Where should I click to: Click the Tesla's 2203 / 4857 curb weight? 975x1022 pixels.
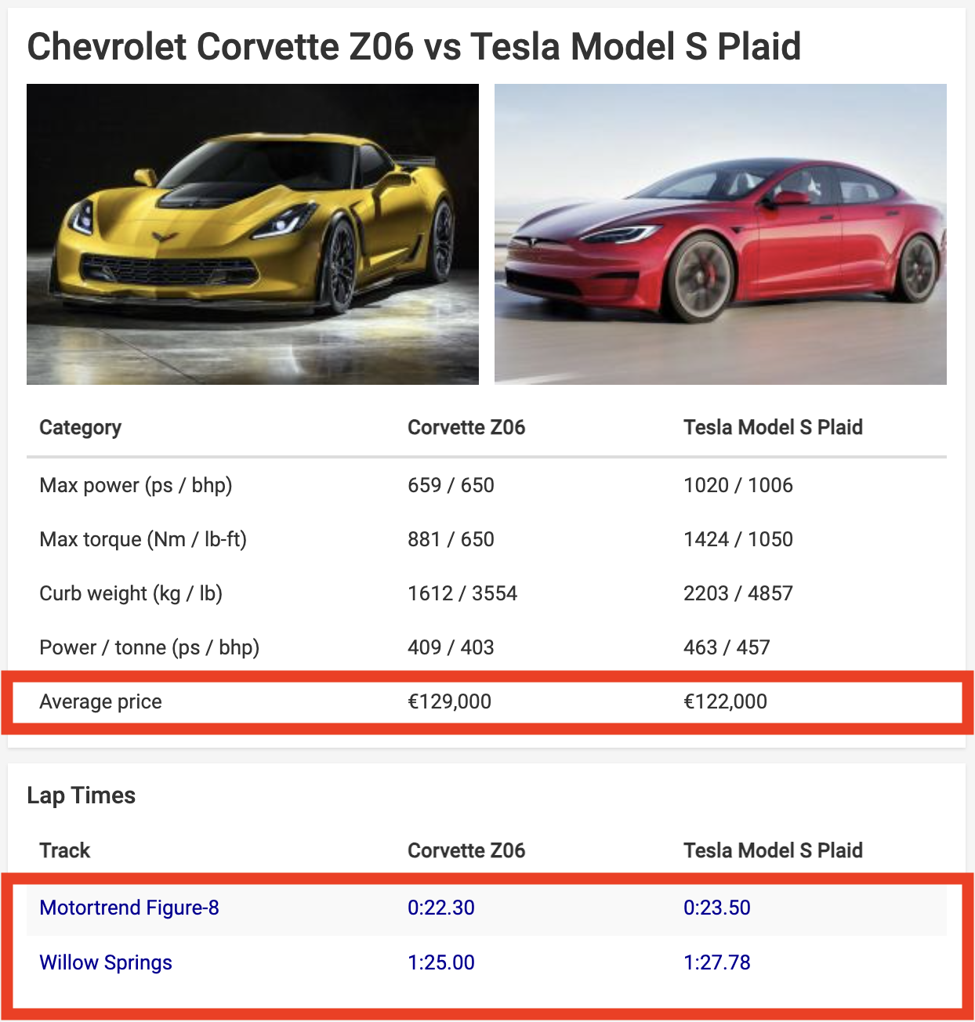point(738,593)
